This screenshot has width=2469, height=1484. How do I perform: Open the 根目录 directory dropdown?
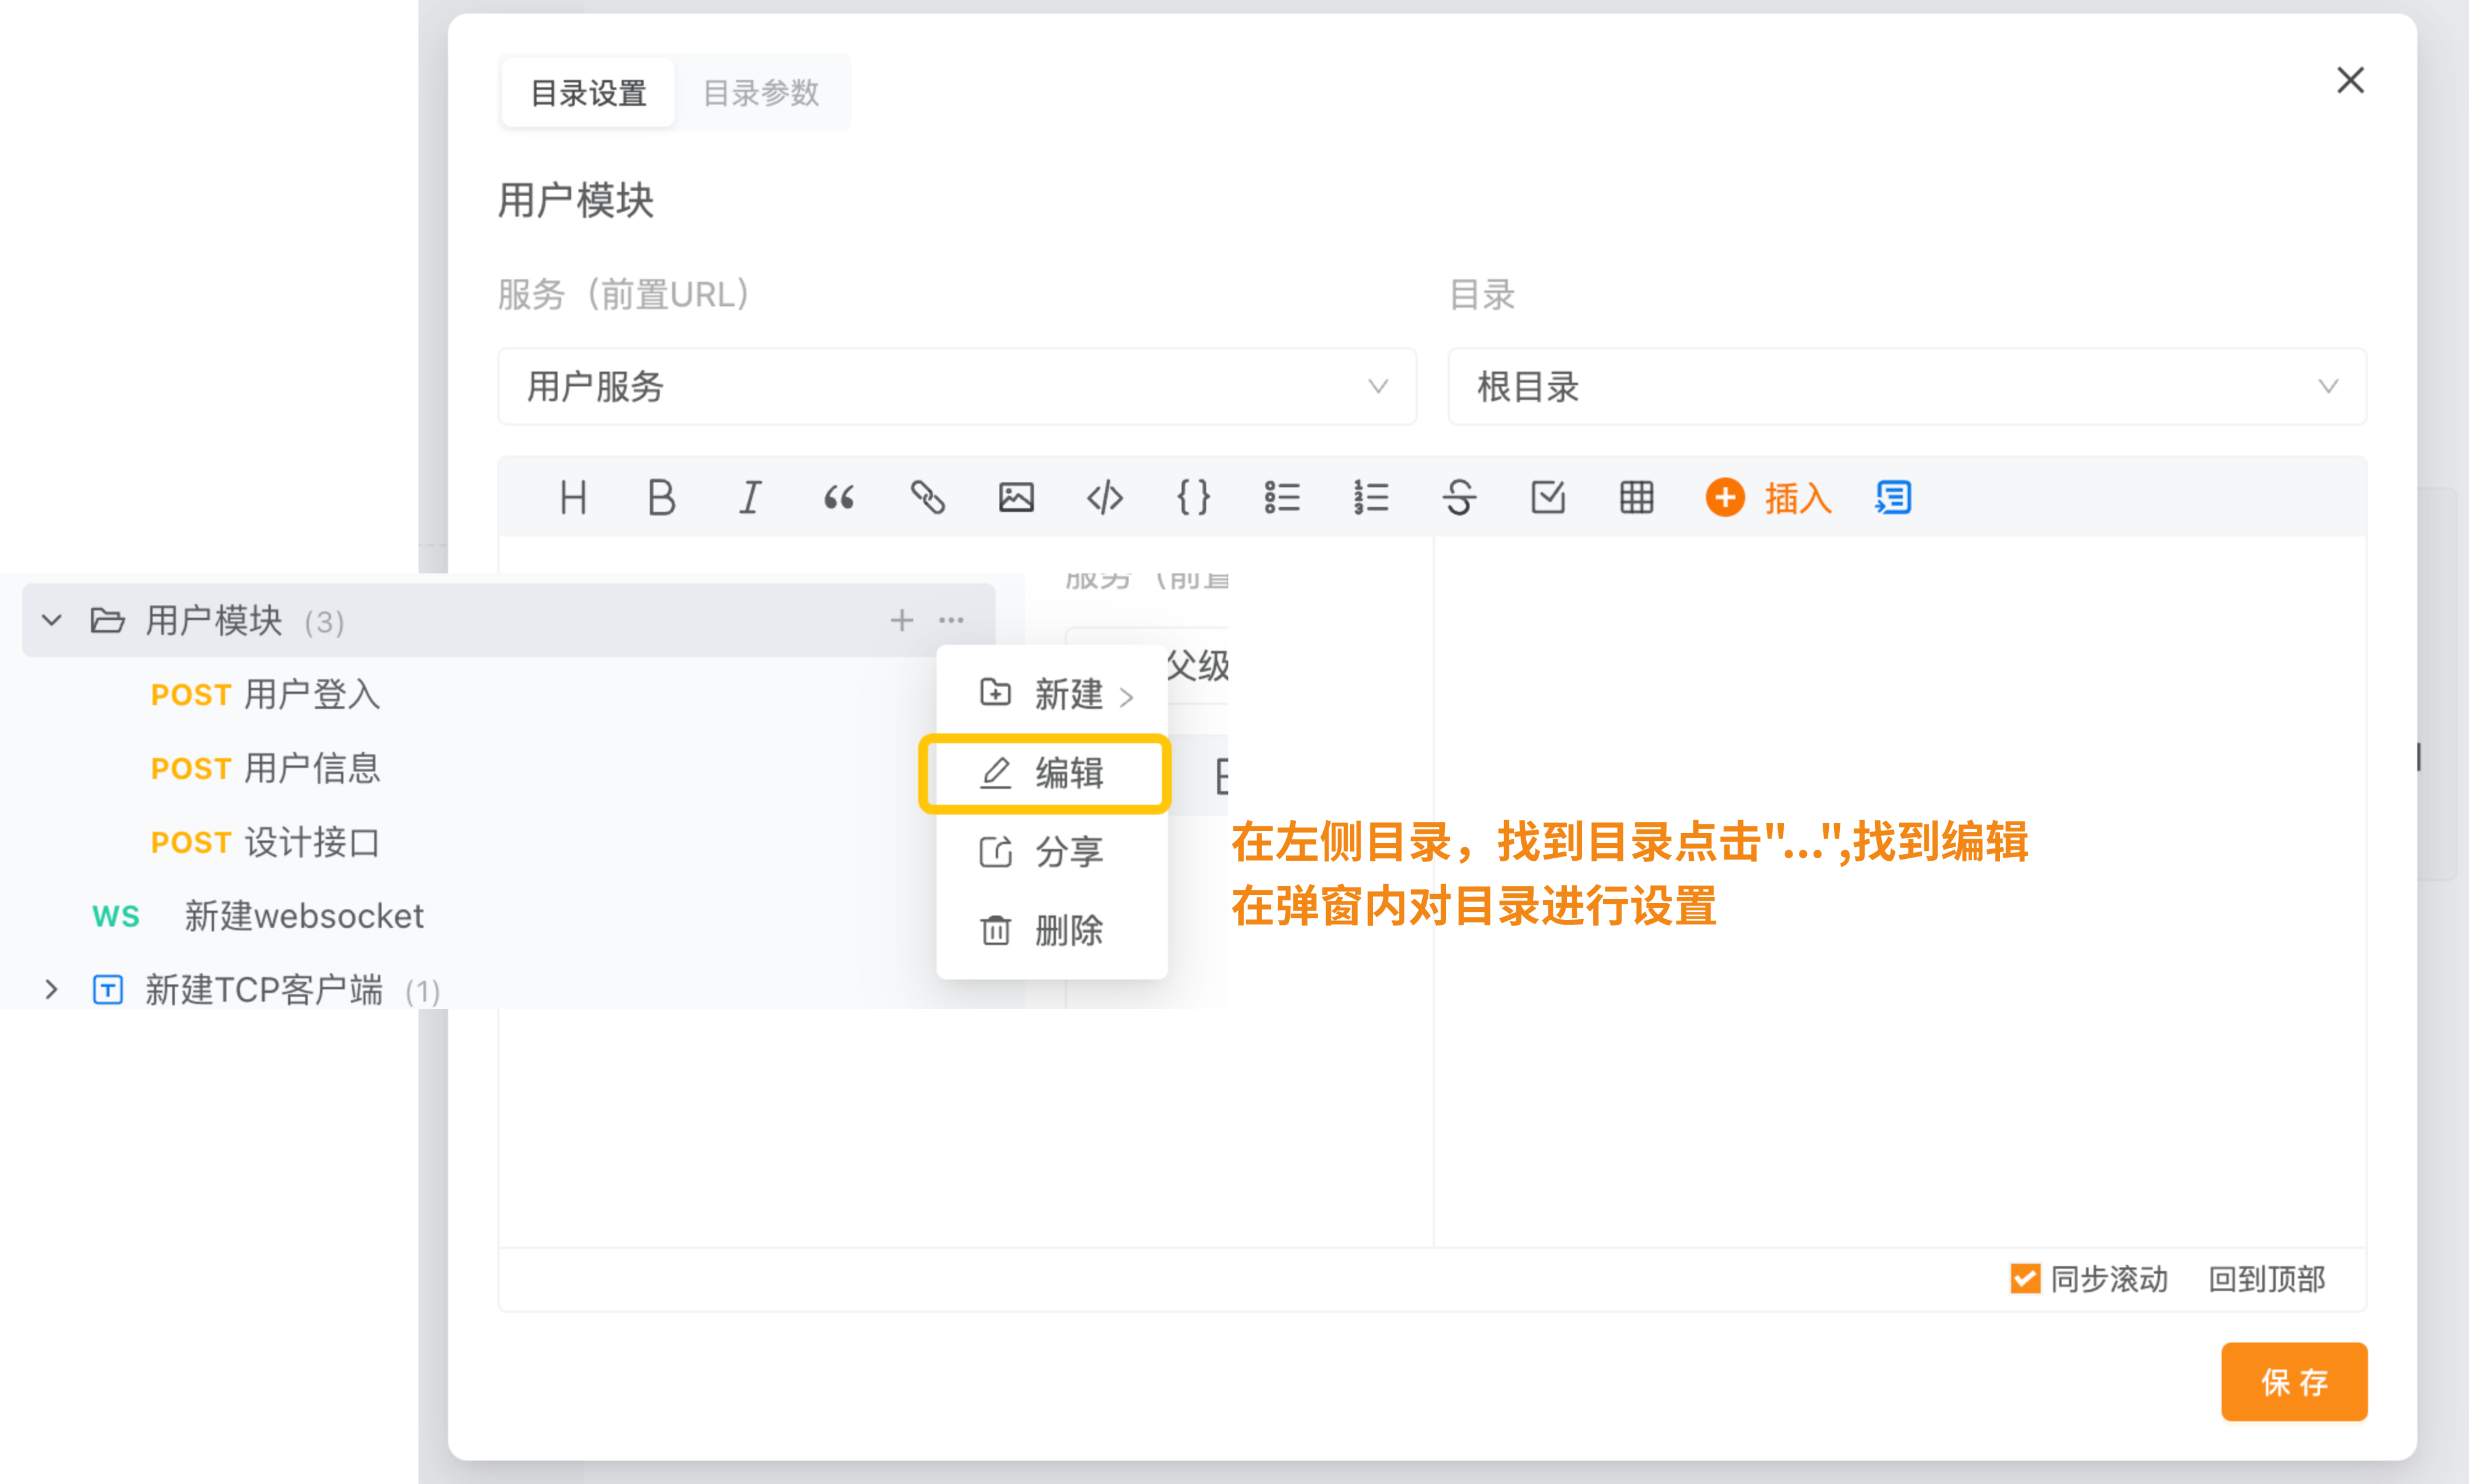click(1907, 386)
